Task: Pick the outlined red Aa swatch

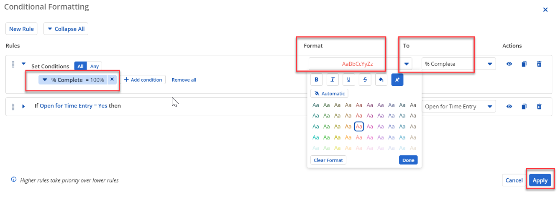Action: [358, 126]
